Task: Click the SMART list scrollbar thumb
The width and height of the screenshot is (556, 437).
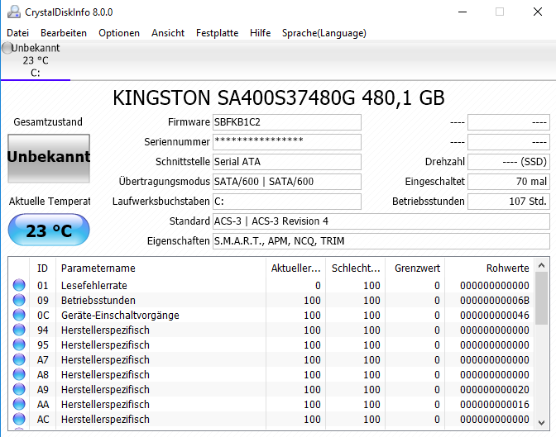Action: coord(541,298)
